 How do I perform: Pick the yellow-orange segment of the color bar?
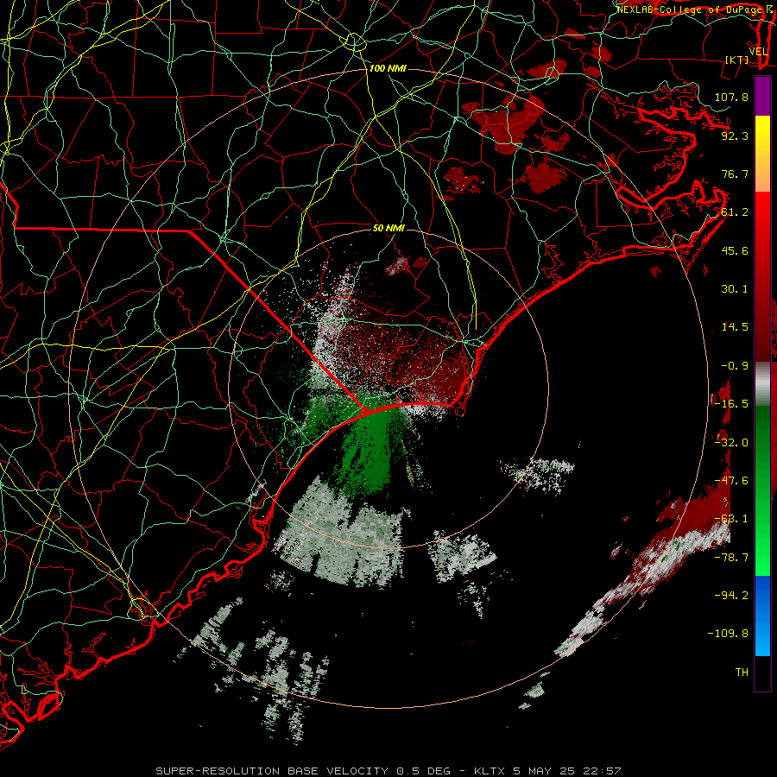(x=762, y=154)
